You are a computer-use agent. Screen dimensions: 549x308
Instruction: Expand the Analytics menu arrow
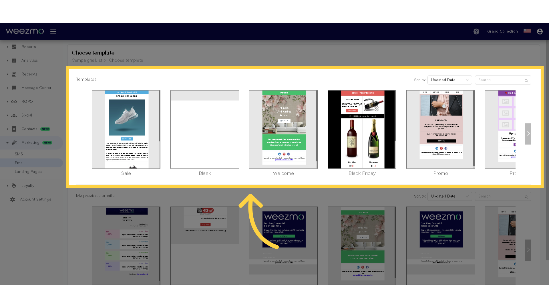click(7, 60)
